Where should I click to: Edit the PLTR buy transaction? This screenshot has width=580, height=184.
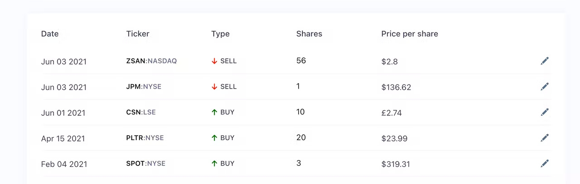click(545, 138)
